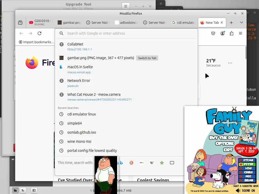Open CollabNet 192.168.1.1 suggestion
The width and height of the screenshot is (259, 194).
click(x=126, y=46)
